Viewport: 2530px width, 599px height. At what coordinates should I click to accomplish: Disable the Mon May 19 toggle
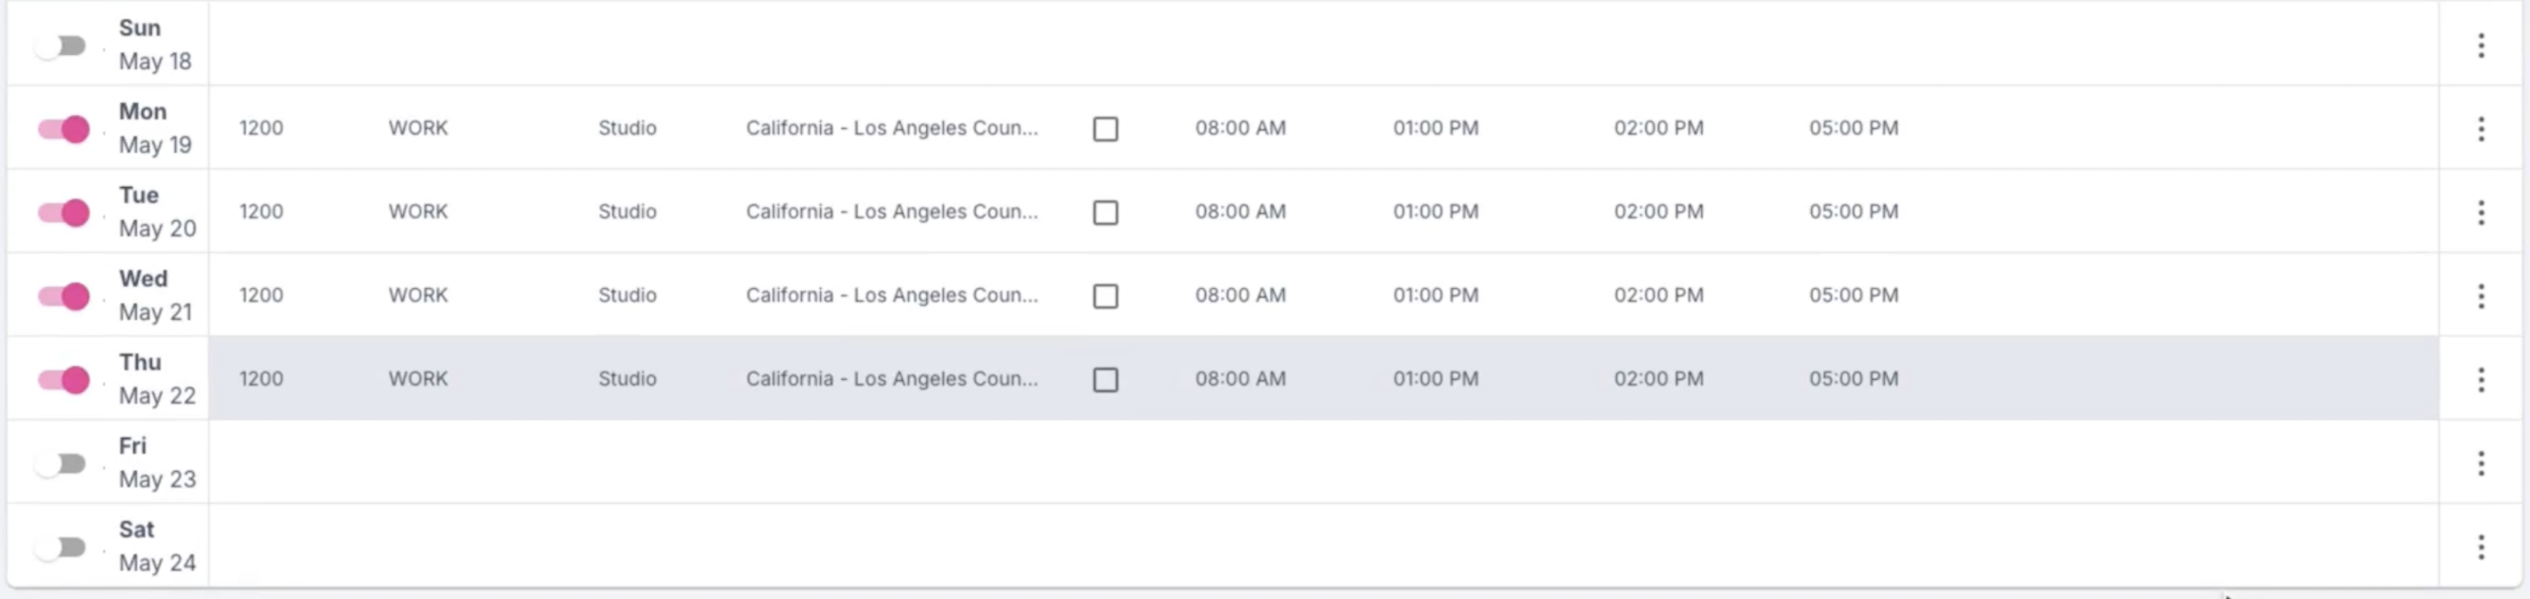point(63,129)
